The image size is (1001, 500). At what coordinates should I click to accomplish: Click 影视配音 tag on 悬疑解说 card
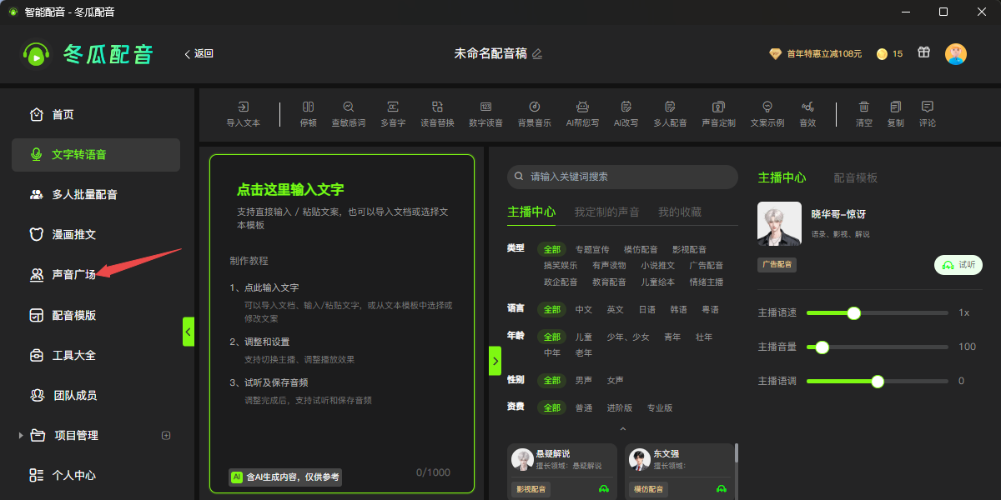pos(531,489)
